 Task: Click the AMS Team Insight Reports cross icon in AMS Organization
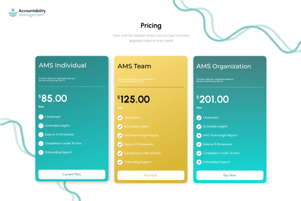tap(199, 136)
